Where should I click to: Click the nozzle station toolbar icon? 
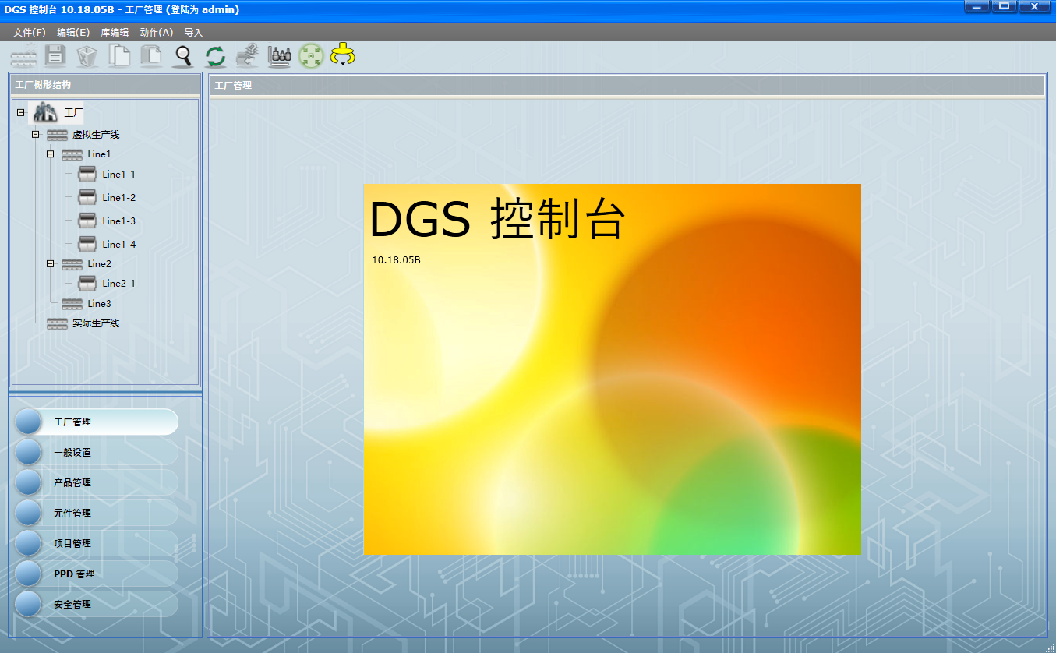(x=279, y=55)
